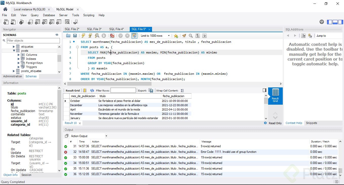Screen dimensions: 344x185
Task: Execute the SQL script with lightning icon
Action: [83, 36]
